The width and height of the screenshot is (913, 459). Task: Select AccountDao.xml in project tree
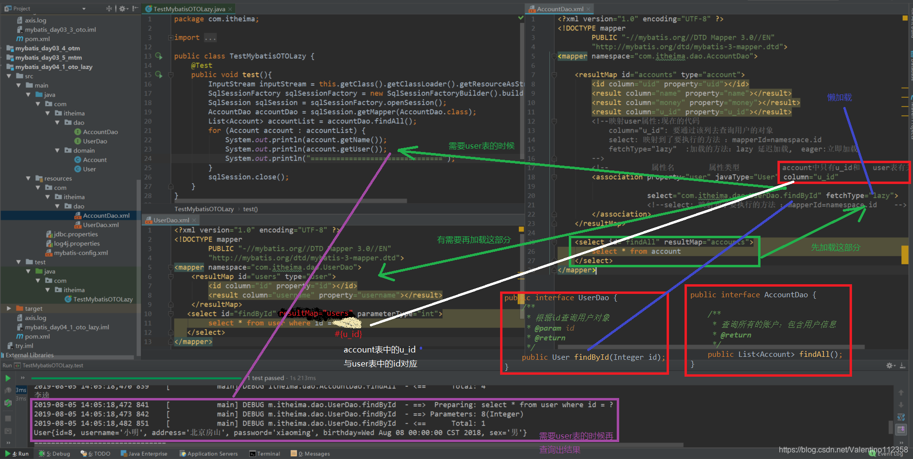coord(102,215)
